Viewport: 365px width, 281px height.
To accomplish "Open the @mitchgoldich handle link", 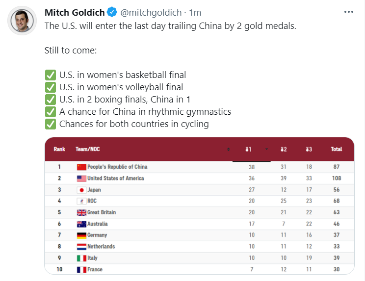I will 151,13.
